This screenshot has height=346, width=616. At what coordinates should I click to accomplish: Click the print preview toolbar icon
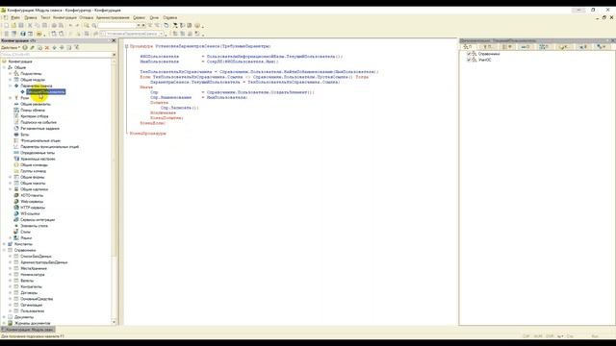pos(61,26)
